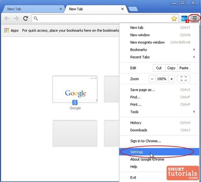Select the second New Tab tab

pyautogui.click(x=96, y=9)
